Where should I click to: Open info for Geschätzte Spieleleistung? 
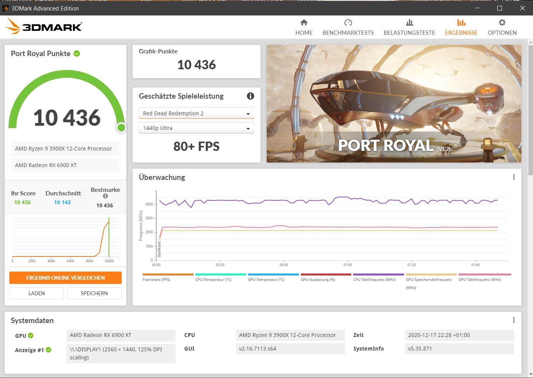250,96
